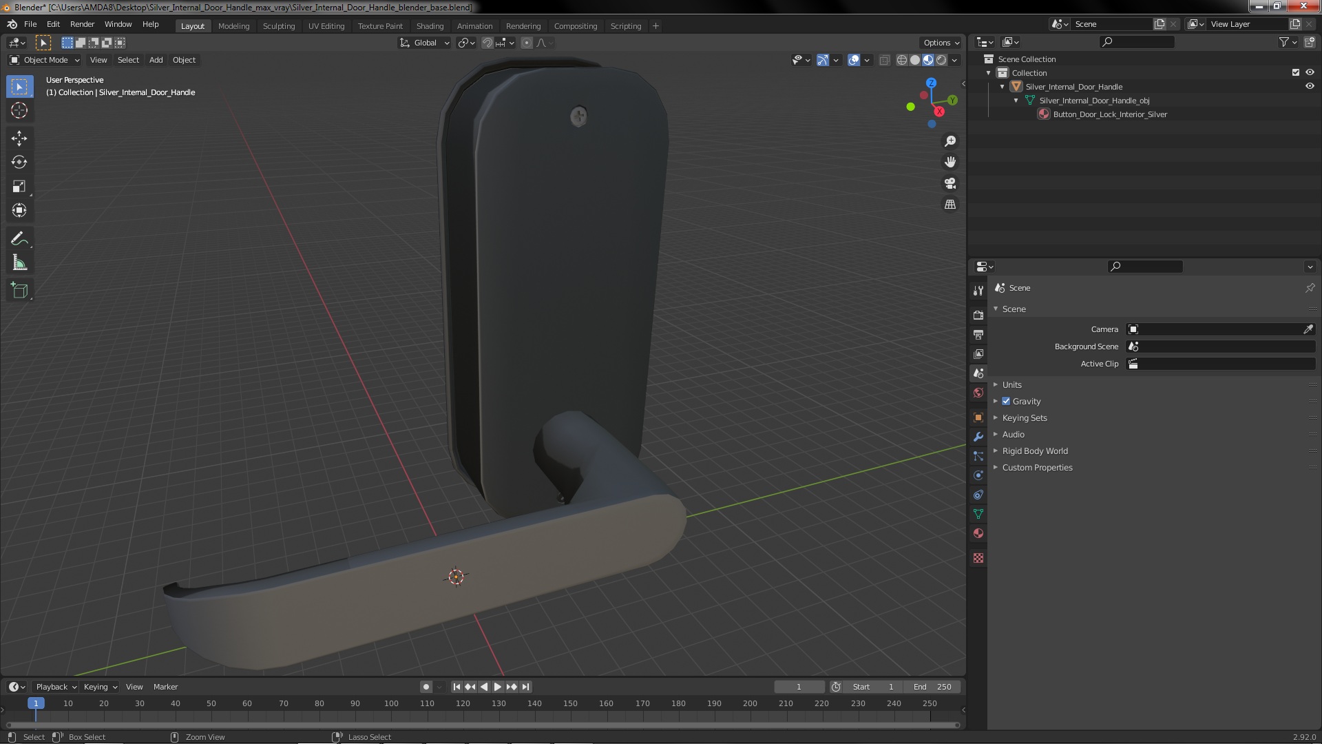1322x744 pixels.
Task: Enable the Gravity checkbox
Action: click(1006, 401)
